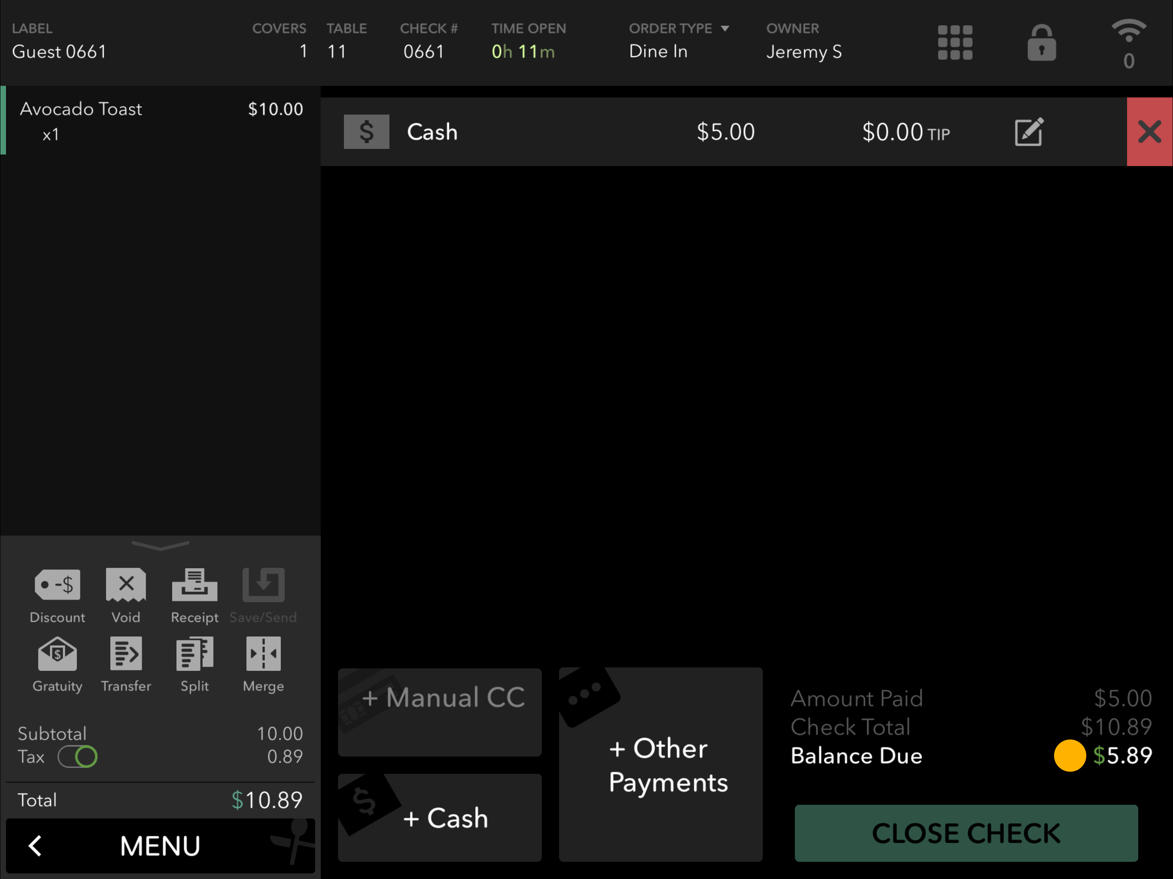This screenshot has width=1173, height=879.
Task: Tap the Avocado Toast $10.00 price
Action: 276,109
